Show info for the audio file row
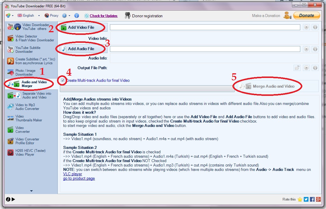The height and width of the screenshot is (209, 326). (x=315, y=49)
